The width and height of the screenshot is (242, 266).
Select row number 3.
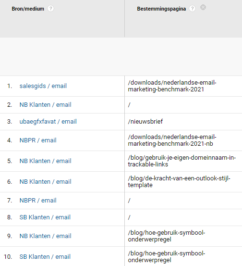(x=10, y=122)
